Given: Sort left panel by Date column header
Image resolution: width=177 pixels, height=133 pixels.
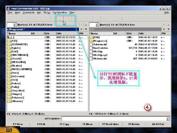Looking at the screenshot, I should click(x=67, y=33).
